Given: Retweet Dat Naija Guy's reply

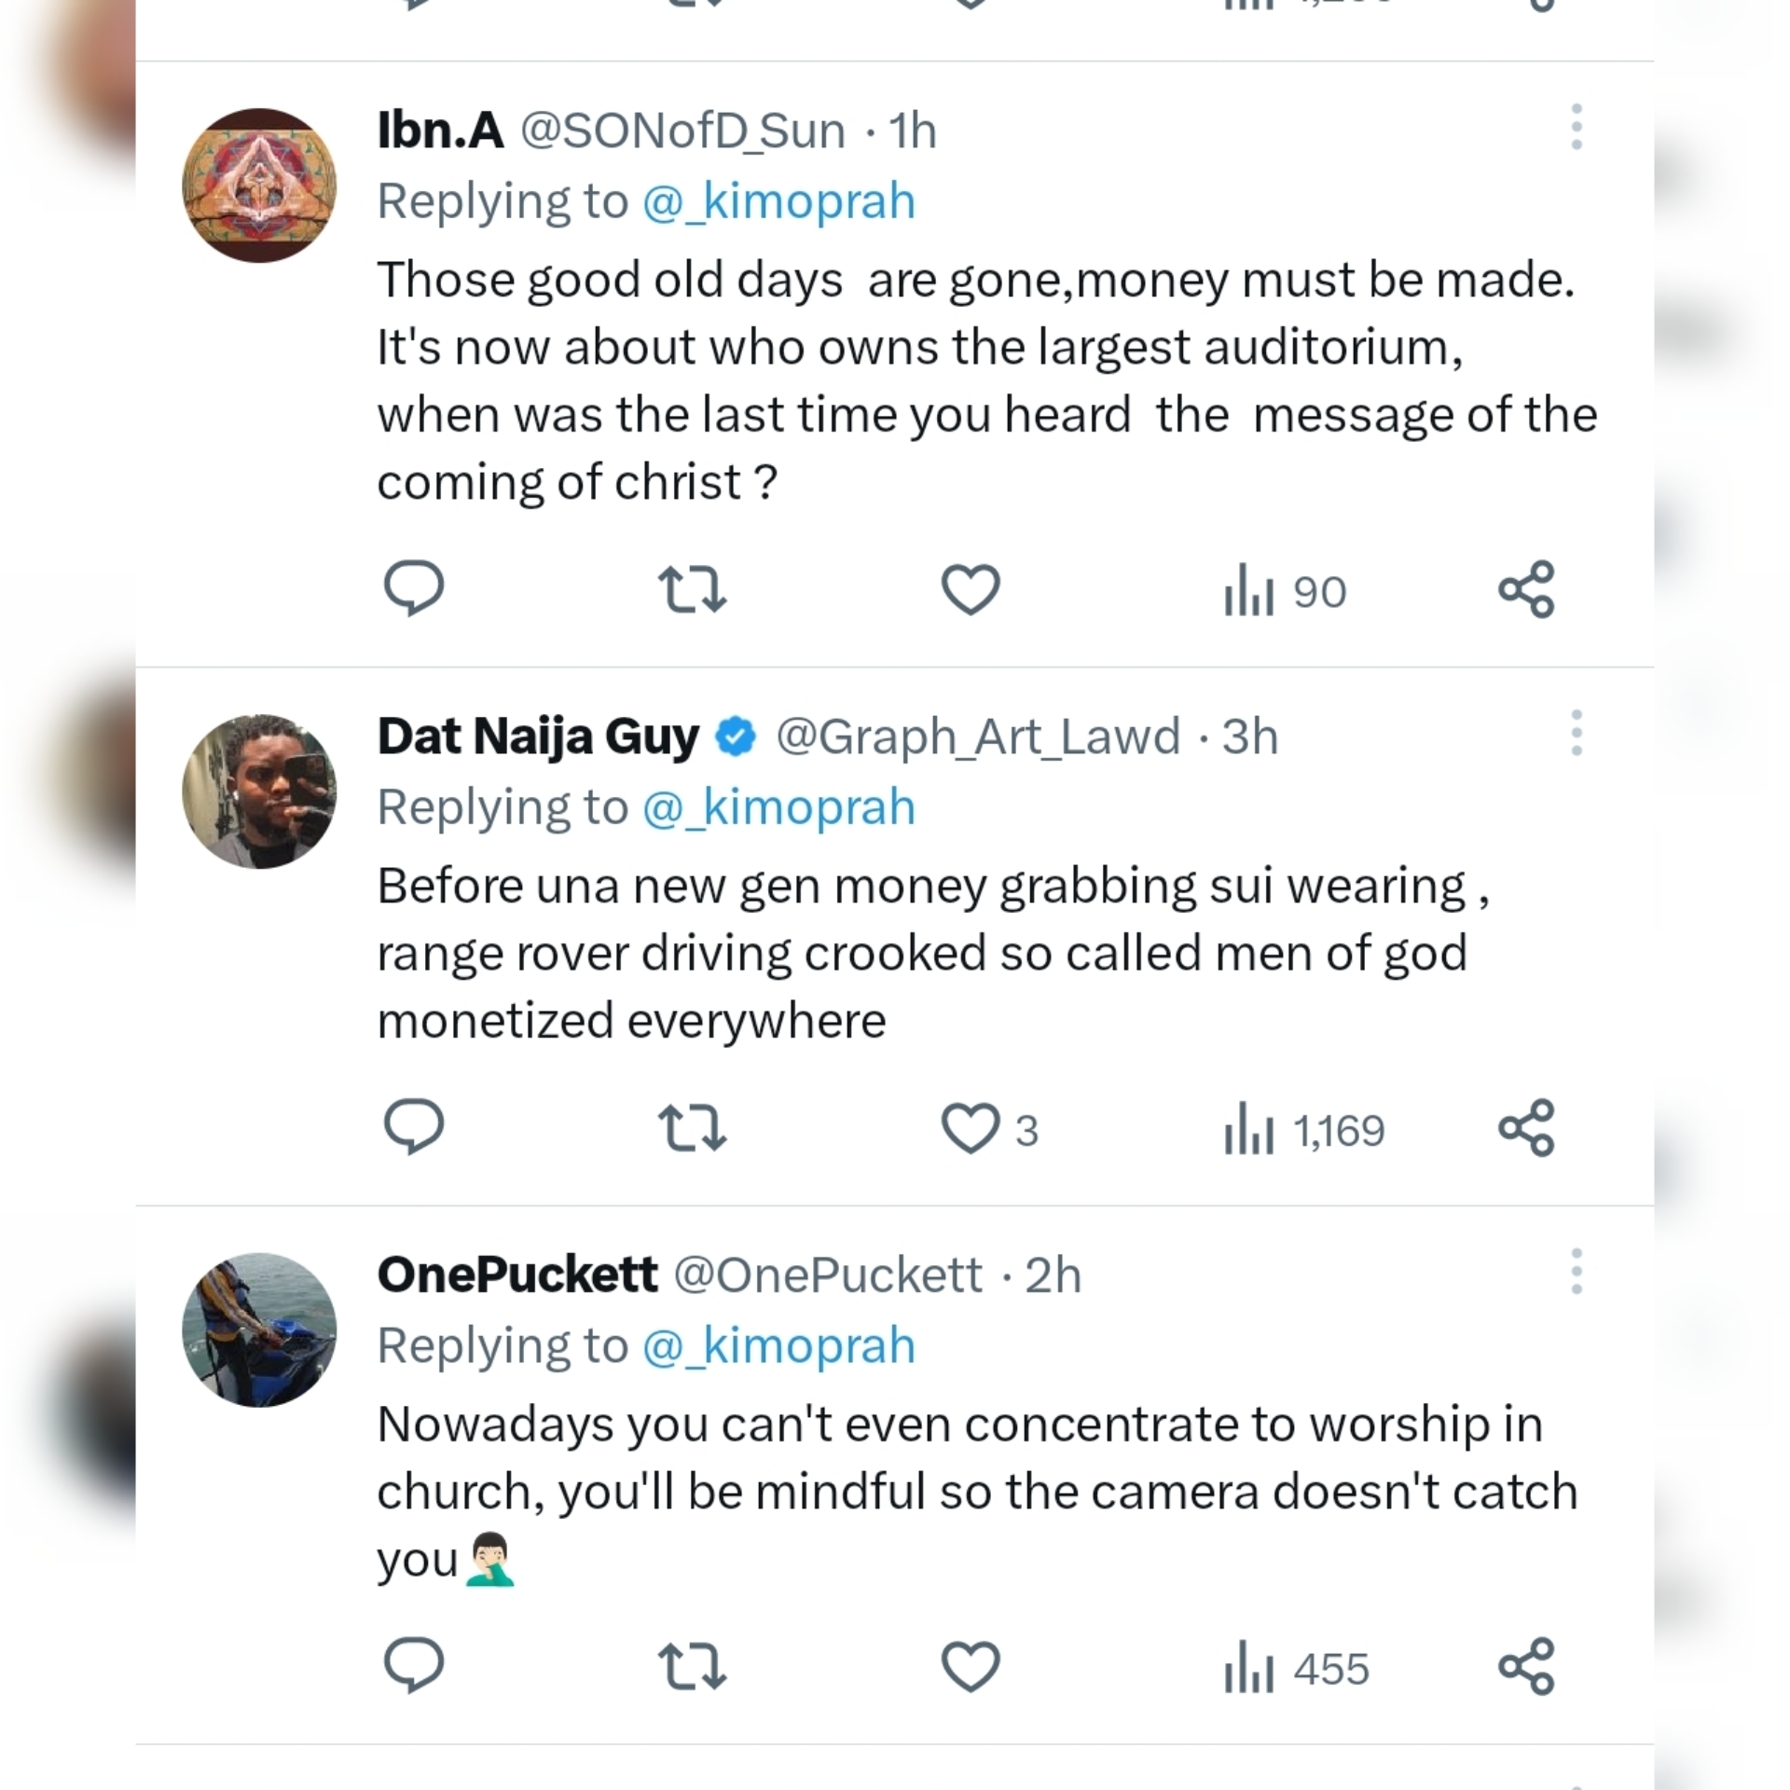Looking at the screenshot, I should 692,1130.
